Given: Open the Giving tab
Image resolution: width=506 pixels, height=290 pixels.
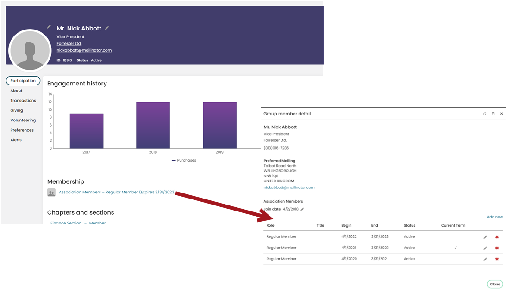Looking at the screenshot, I should tap(17, 110).
